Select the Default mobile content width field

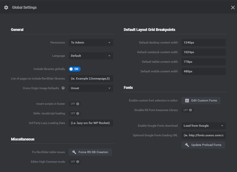coord(203,71)
